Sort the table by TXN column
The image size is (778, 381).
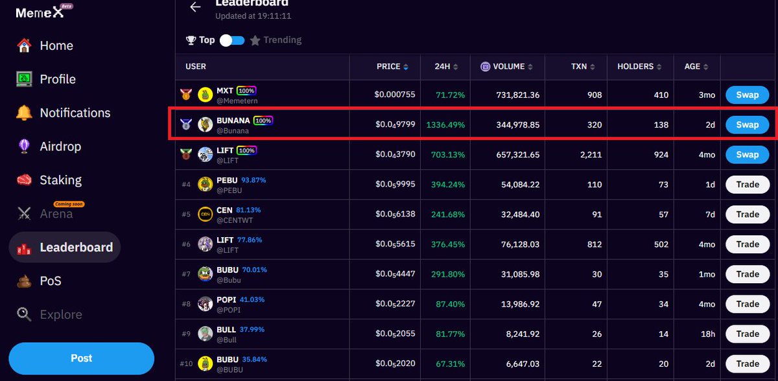(582, 67)
